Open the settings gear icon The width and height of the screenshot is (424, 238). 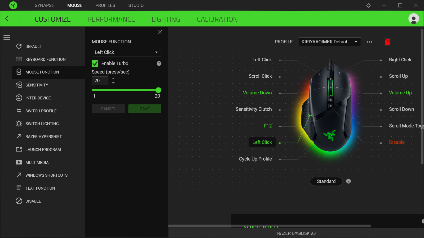[368, 5]
